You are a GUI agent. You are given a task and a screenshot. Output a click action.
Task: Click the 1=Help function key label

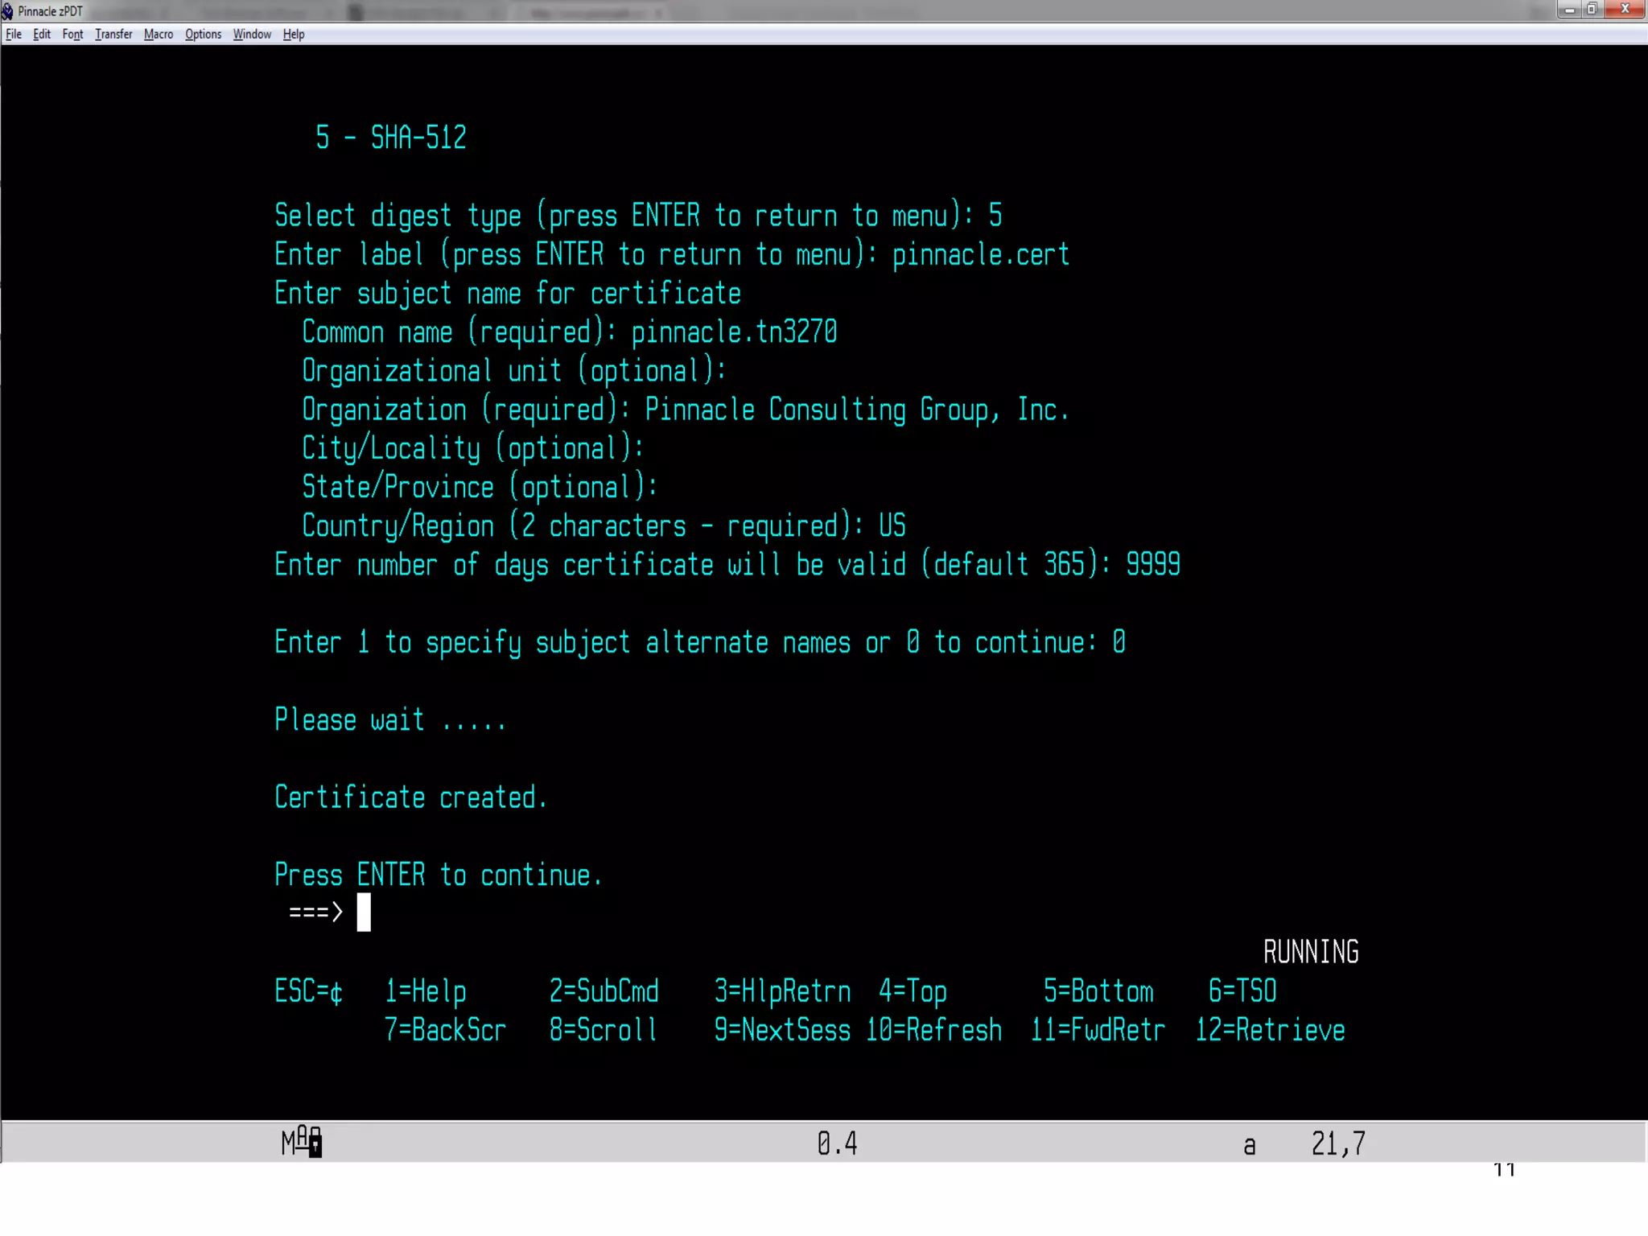[x=426, y=991]
